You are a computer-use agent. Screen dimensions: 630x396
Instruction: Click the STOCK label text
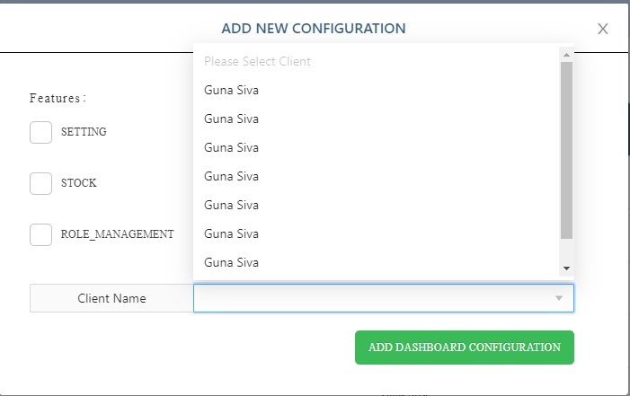[79, 183]
